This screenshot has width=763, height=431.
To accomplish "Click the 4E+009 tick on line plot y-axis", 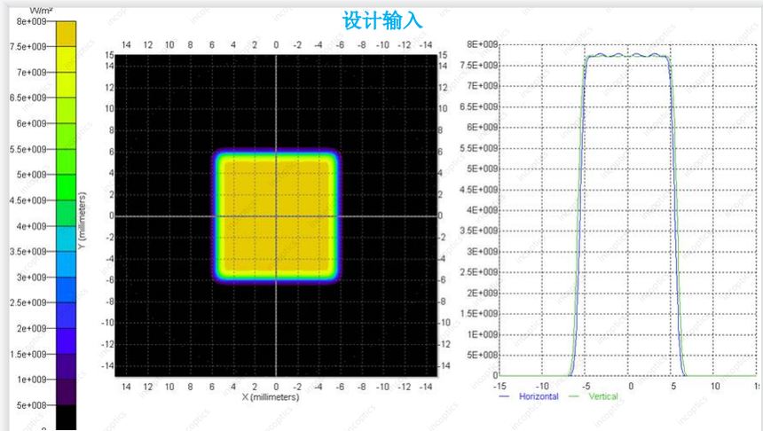I will (x=483, y=210).
